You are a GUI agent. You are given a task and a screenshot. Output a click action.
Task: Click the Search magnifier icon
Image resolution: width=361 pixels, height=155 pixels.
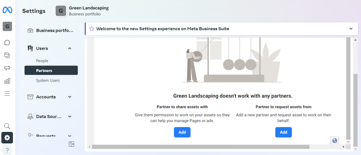(x=7, y=126)
